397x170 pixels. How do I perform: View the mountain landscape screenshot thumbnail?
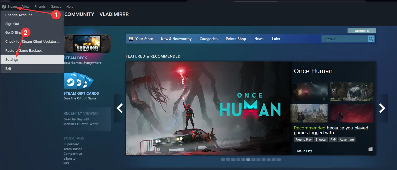[309, 113]
